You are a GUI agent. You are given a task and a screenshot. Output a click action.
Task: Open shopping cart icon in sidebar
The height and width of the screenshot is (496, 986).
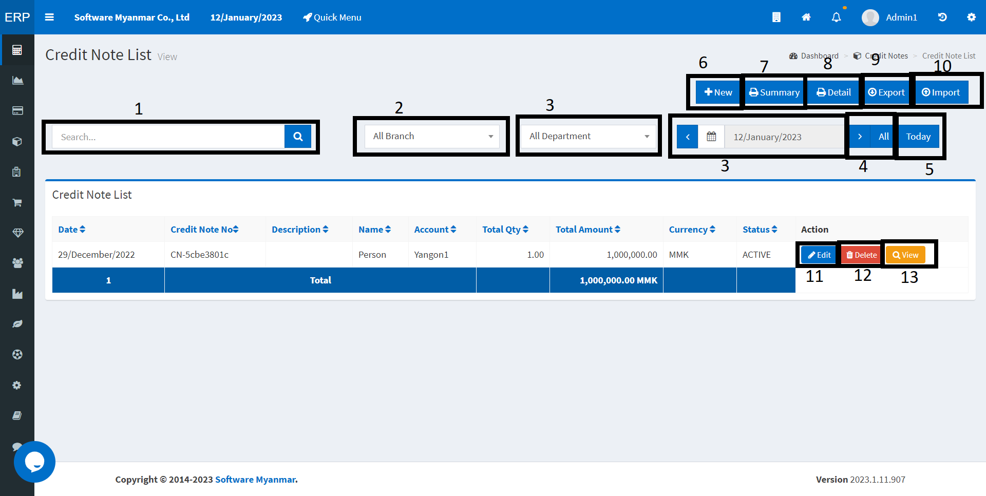pyautogui.click(x=17, y=202)
